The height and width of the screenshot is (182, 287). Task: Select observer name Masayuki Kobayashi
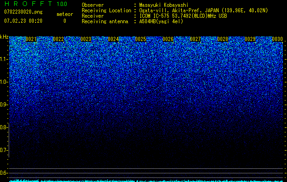click(x=164, y=5)
